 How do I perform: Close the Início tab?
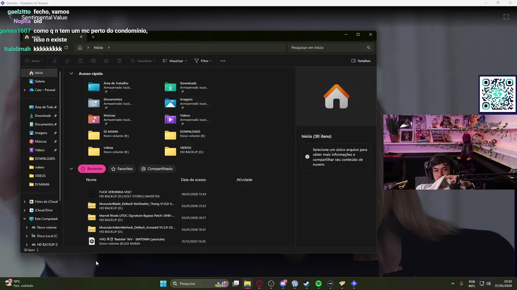click(x=81, y=37)
